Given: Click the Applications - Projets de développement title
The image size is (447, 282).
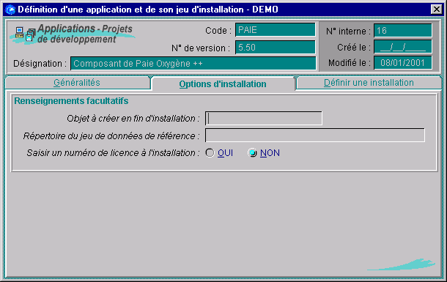Looking at the screenshot, I should click(85, 34).
